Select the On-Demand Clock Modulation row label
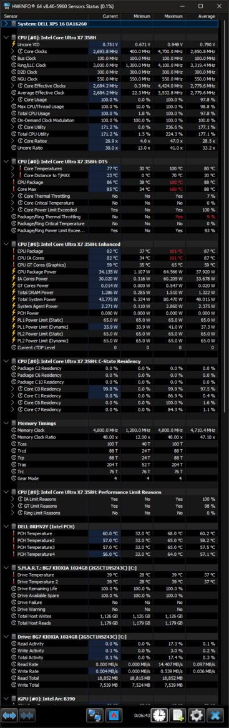 (46, 120)
